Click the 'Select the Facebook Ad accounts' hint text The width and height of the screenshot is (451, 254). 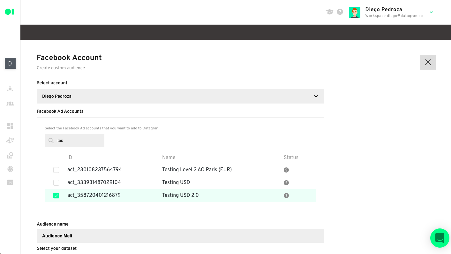click(101, 128)
